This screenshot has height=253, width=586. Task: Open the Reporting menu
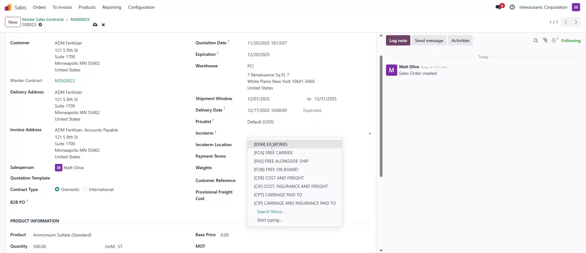[x=112, y=7]
